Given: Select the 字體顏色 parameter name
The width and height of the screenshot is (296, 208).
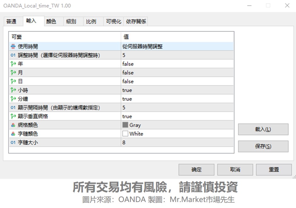Looking at the screenshot, I should [28, 134].
